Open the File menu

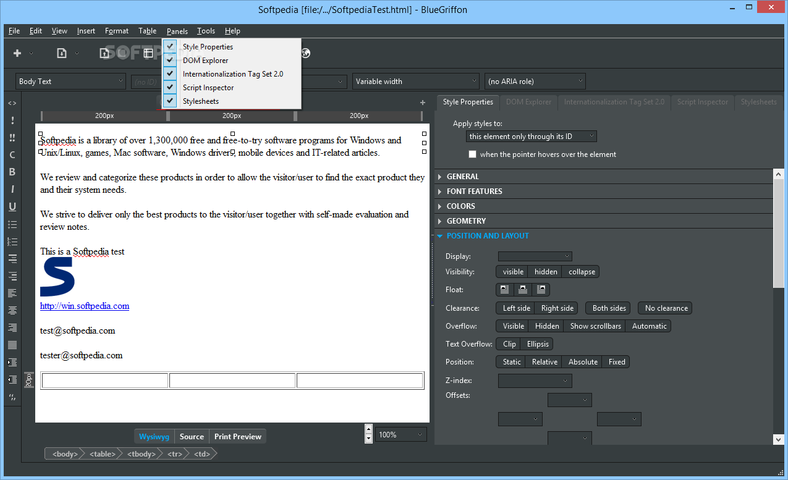click(x=14, y=31)
